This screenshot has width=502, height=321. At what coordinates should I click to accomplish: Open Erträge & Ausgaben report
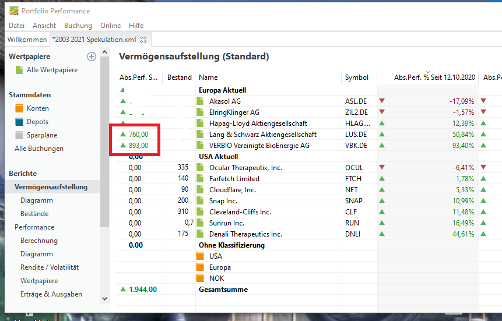click(51, 294)
